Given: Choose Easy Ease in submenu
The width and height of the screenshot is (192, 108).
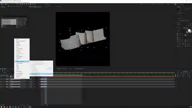Looking at the screenshot, I should point(41,66).
